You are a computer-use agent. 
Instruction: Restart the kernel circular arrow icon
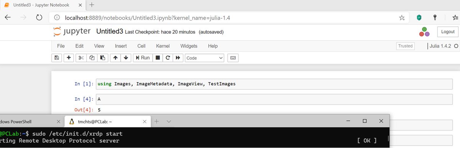(x=168, y=58)
